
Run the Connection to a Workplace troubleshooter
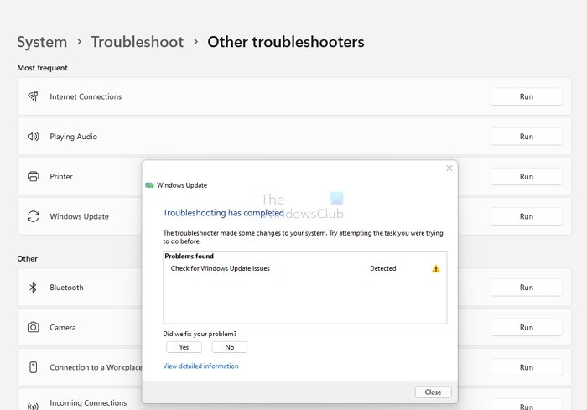pyautogui.click(x=527, y=367)
